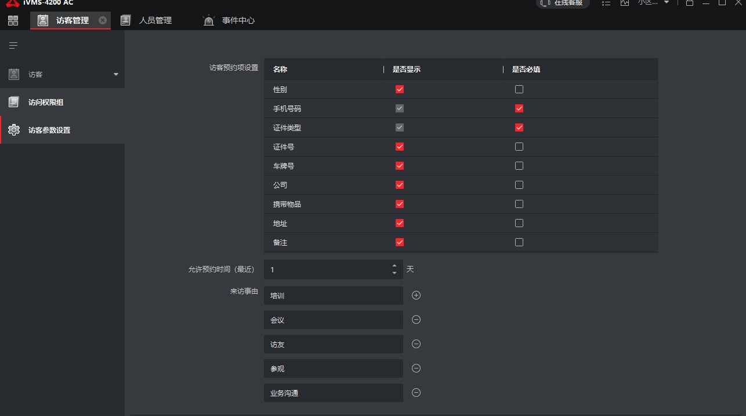
Task: Click the 携带物品 row name
Action: 287,204
